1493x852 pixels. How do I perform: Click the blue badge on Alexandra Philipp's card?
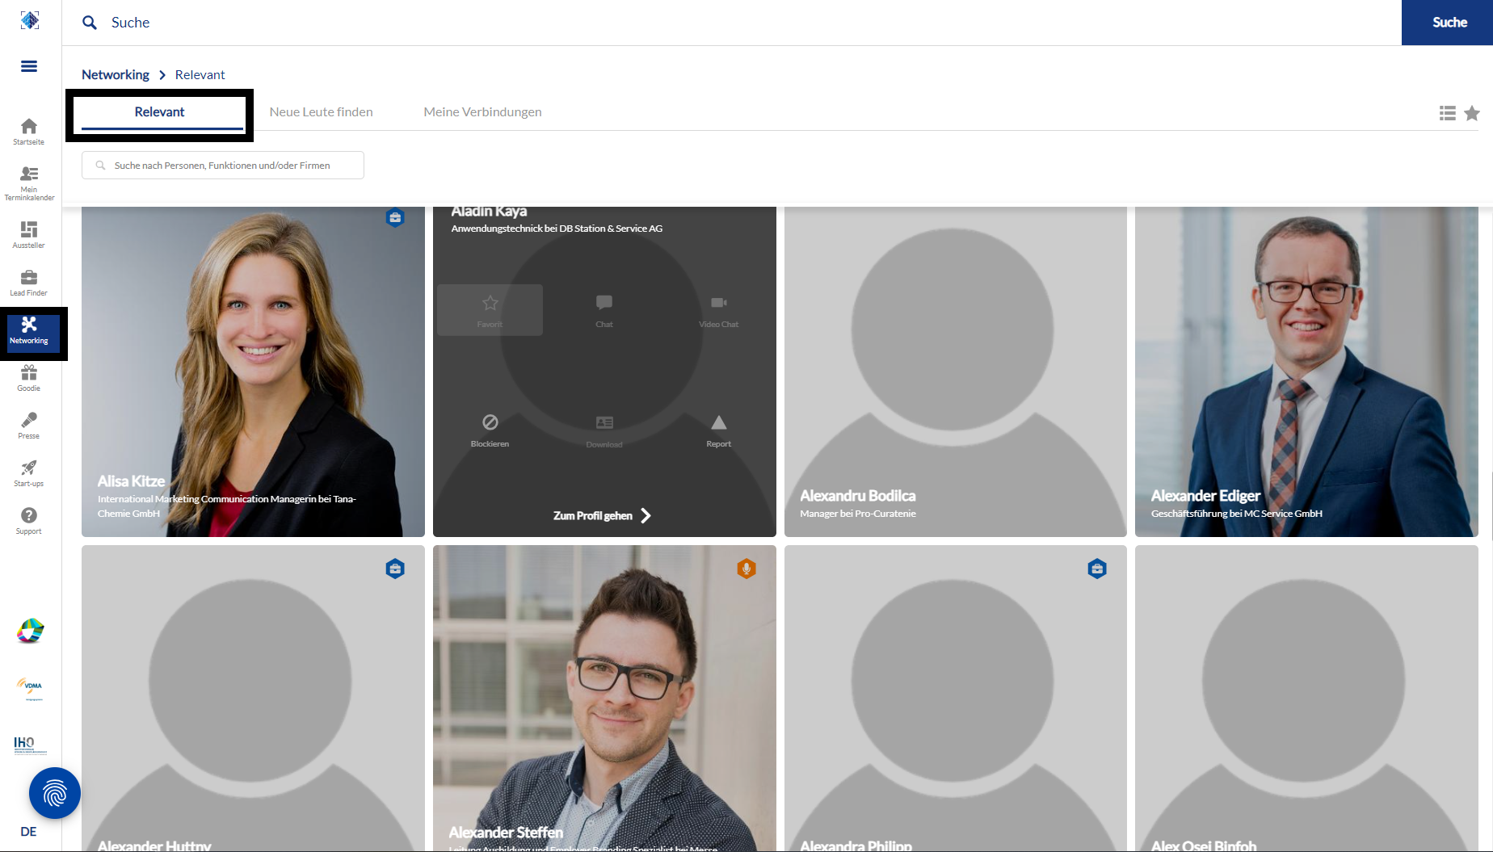pyautogui.click(x=1097, y=569)
